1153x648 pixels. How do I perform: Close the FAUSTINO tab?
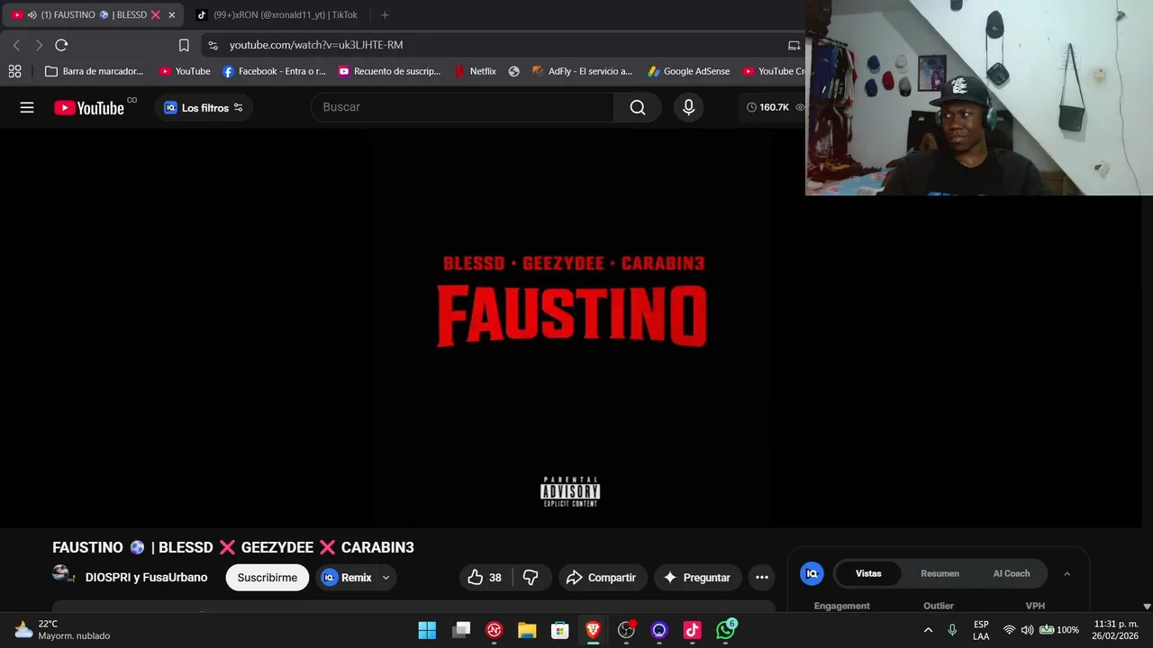(x=171, y=15)
